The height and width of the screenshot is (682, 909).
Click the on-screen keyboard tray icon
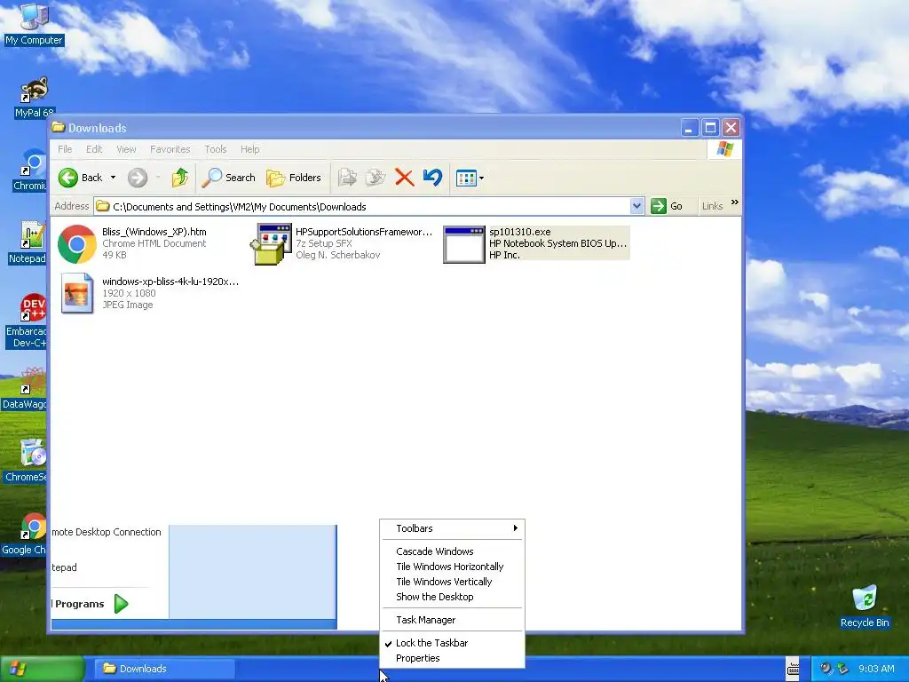coord(793,669)
